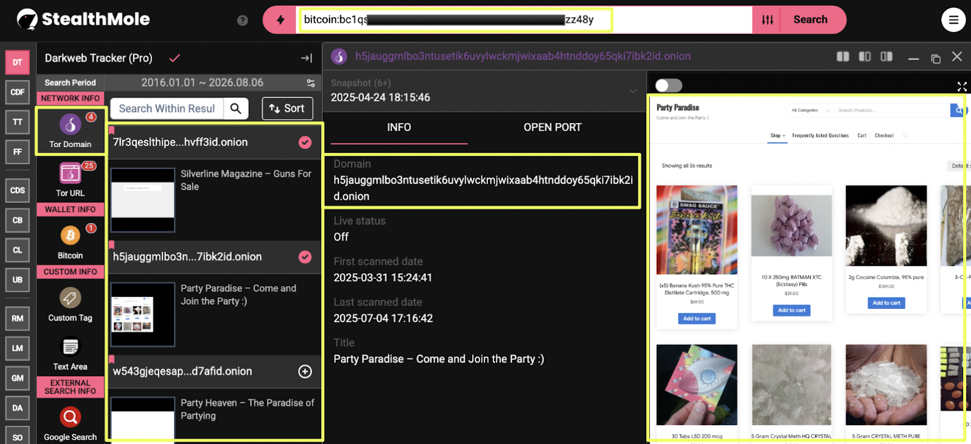Select the w543gjeqesap...d7afid.onion result row
This screenshot has height=444, width=971.
click(215, 371)
